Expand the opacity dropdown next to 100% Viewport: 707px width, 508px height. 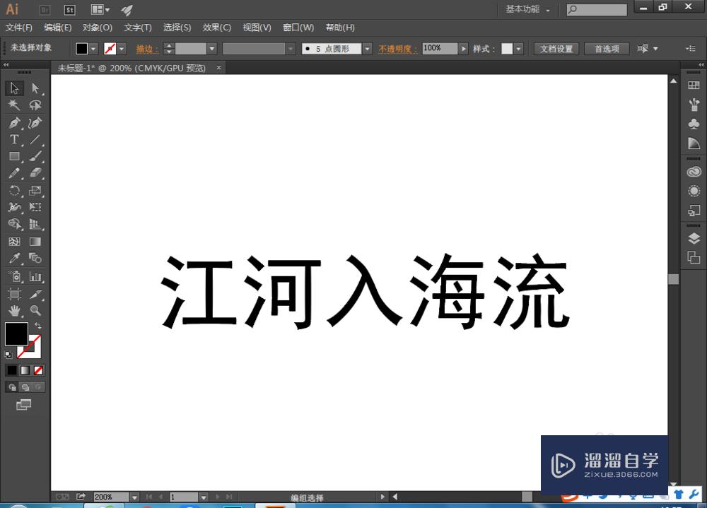[x=463, y=48]
